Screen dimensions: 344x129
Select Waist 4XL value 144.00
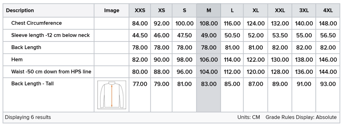click(328, 72)
